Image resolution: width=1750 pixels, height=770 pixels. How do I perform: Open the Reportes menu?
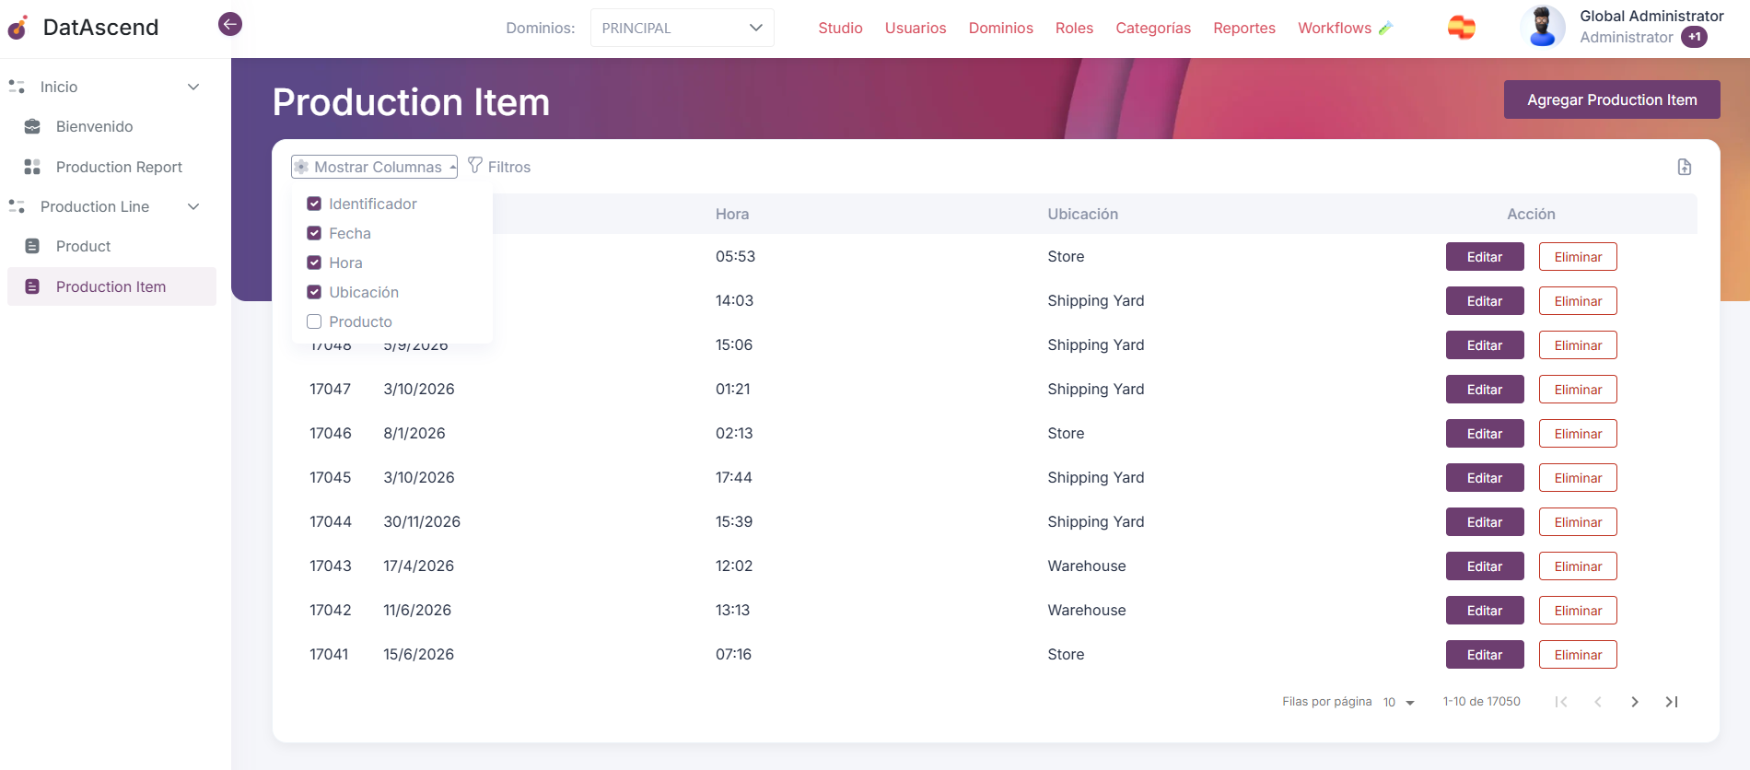1243,28
